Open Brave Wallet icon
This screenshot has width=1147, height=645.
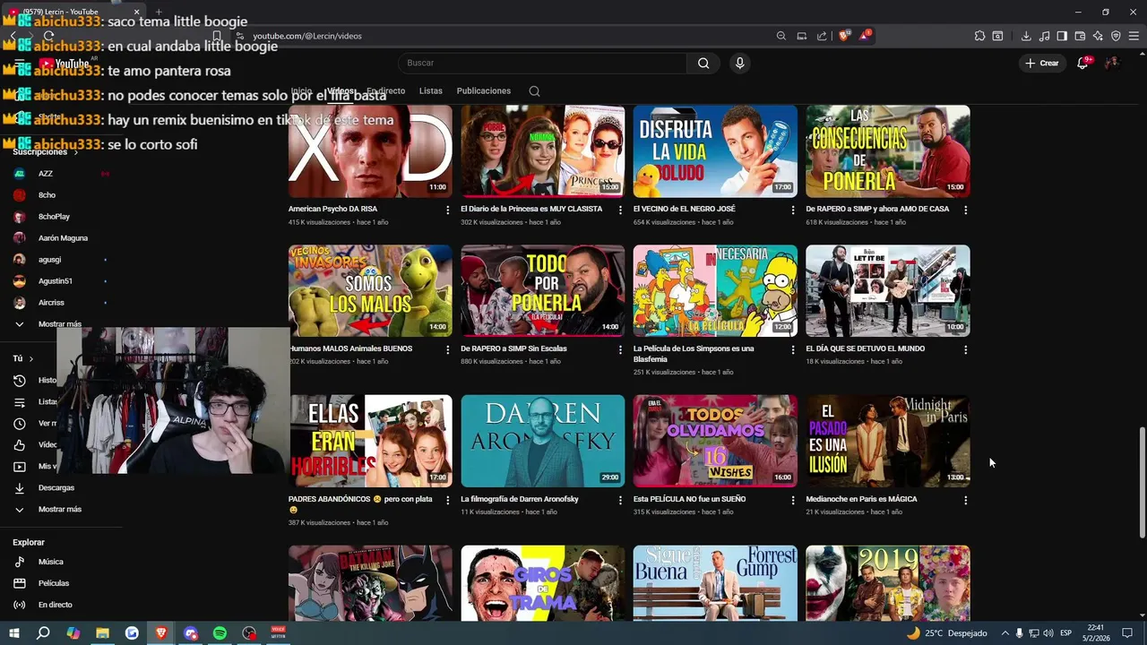pos(1080,36)
